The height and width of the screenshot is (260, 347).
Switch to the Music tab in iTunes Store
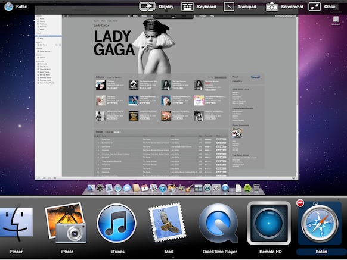click(x=135, y=16)
